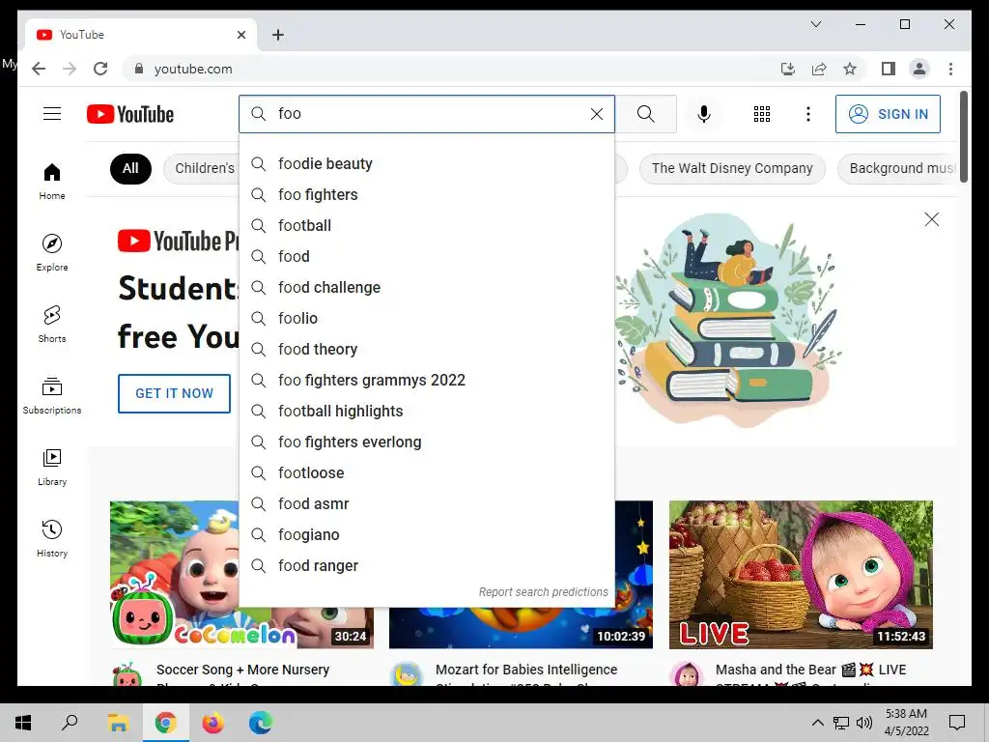Open Shorts in sidebar
The image size is (989, 742).
[52, 325]
